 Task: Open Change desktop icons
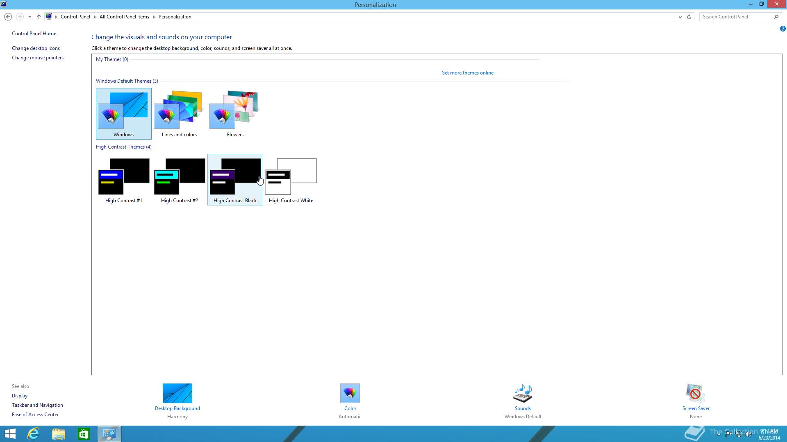36,48
